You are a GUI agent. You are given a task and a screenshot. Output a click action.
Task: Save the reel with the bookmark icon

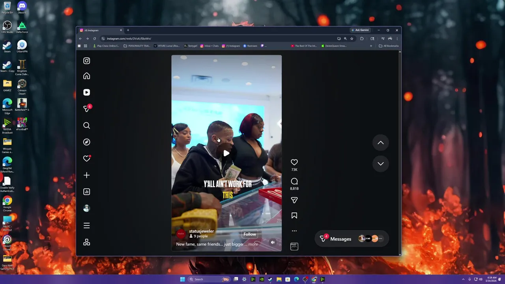(x=294, y=215)
